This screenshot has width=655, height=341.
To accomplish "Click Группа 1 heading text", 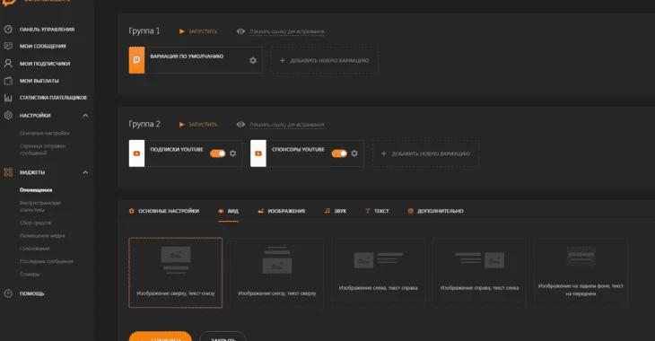I will (144, 31).
